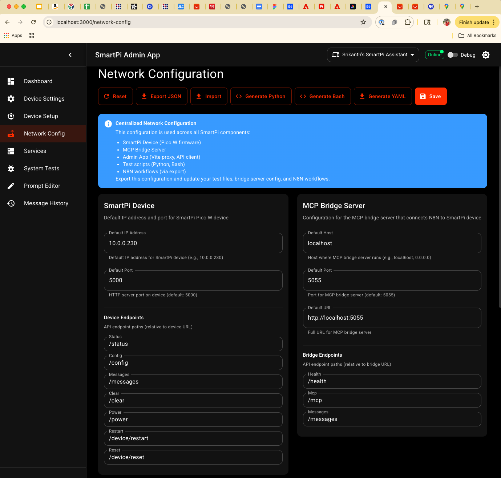Click the Network Config router icon
Screen dimensions: 501x478
pos(11,133)
